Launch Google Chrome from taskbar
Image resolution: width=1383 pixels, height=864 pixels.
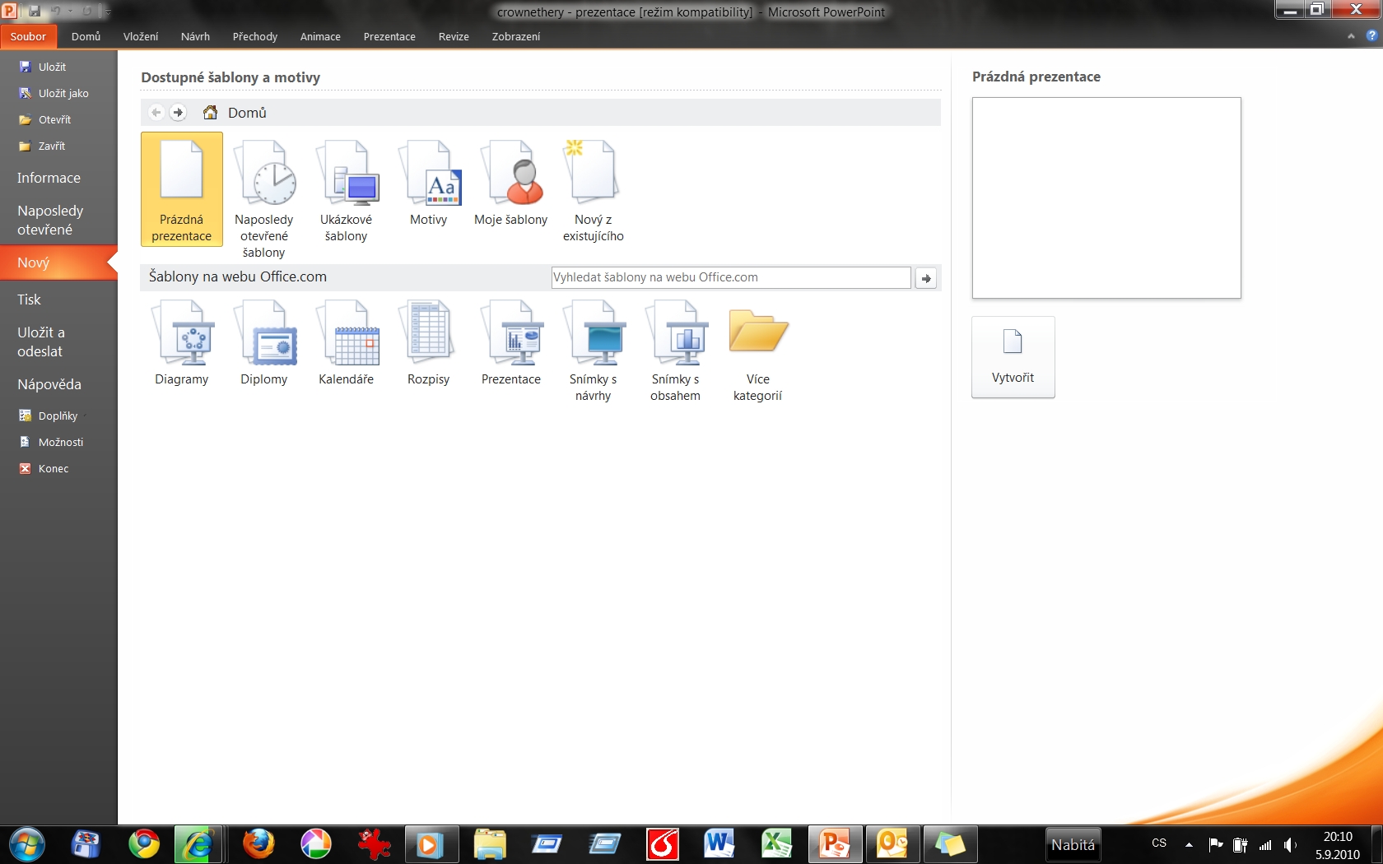144,844
